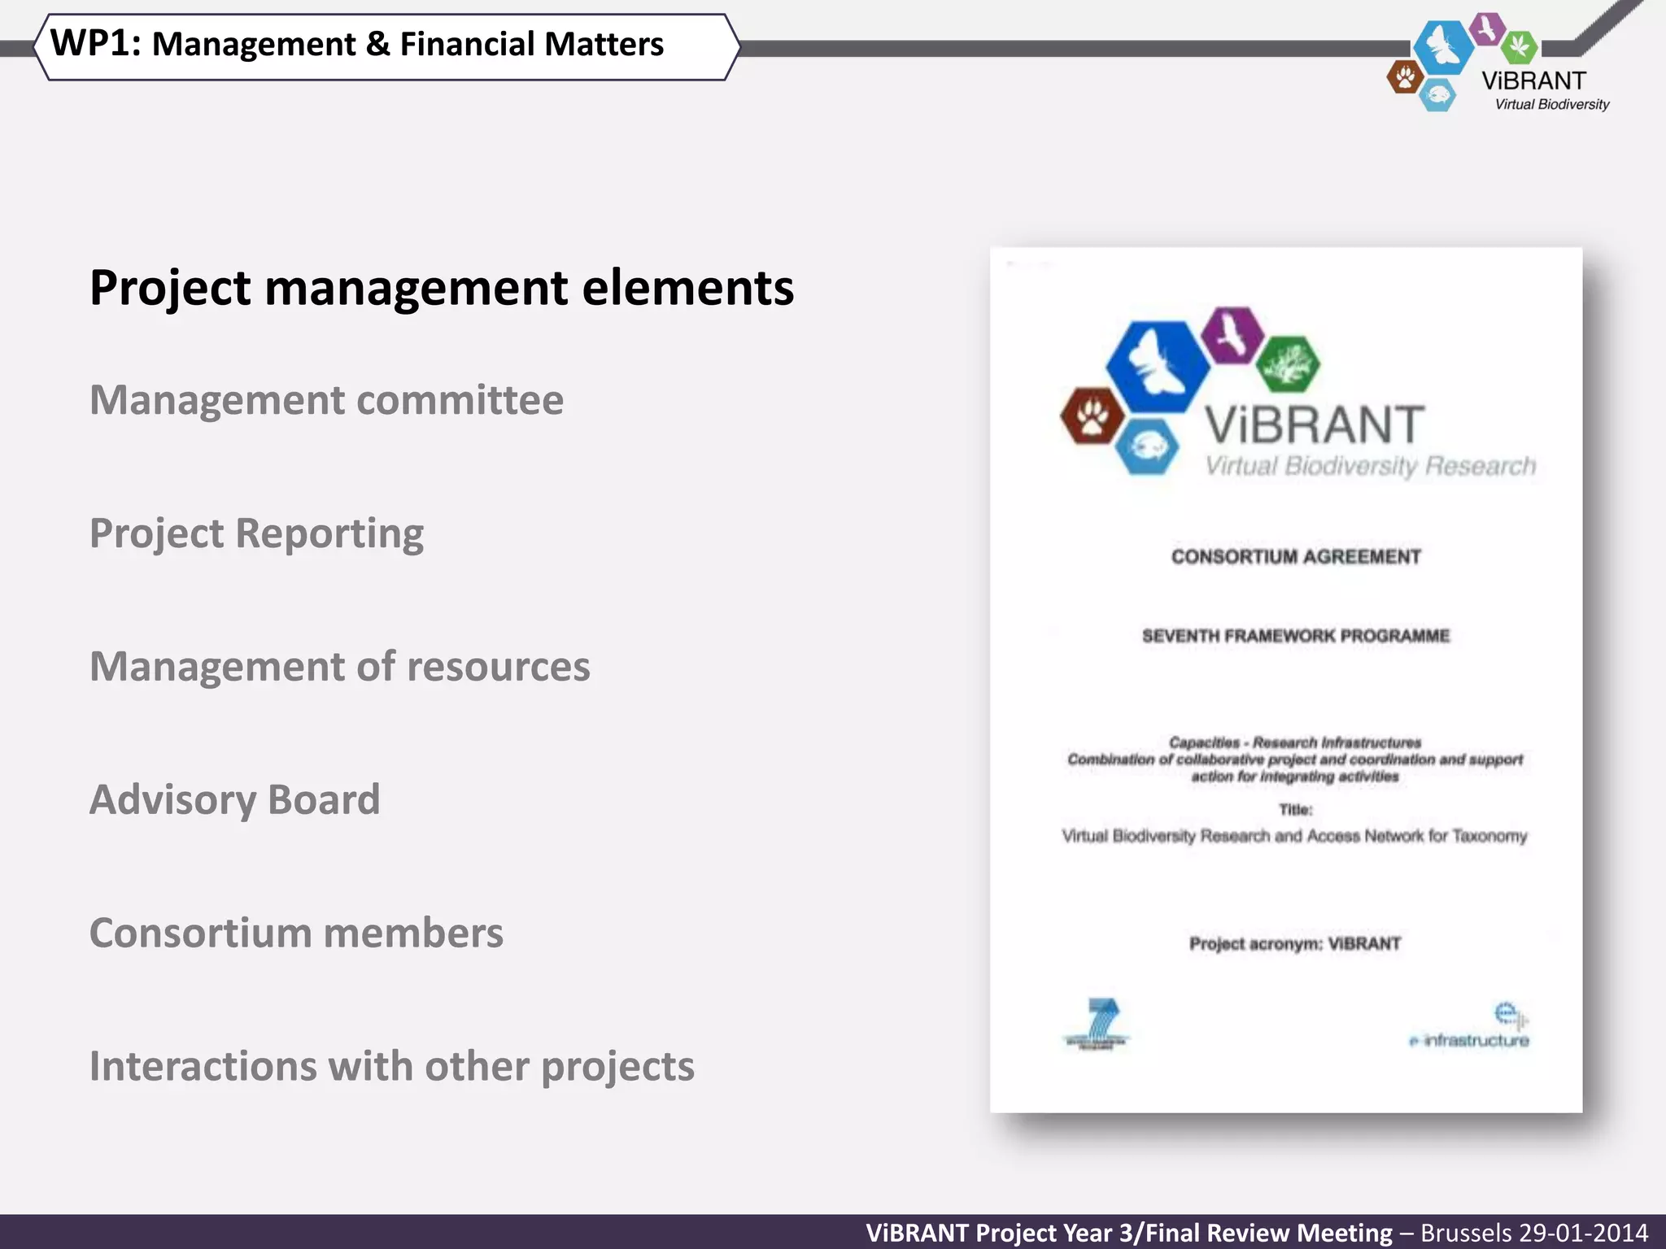Click the green plant hexagon on document
Viewport: 1666px width, 1249px height.
click(x=1288, y=364)
